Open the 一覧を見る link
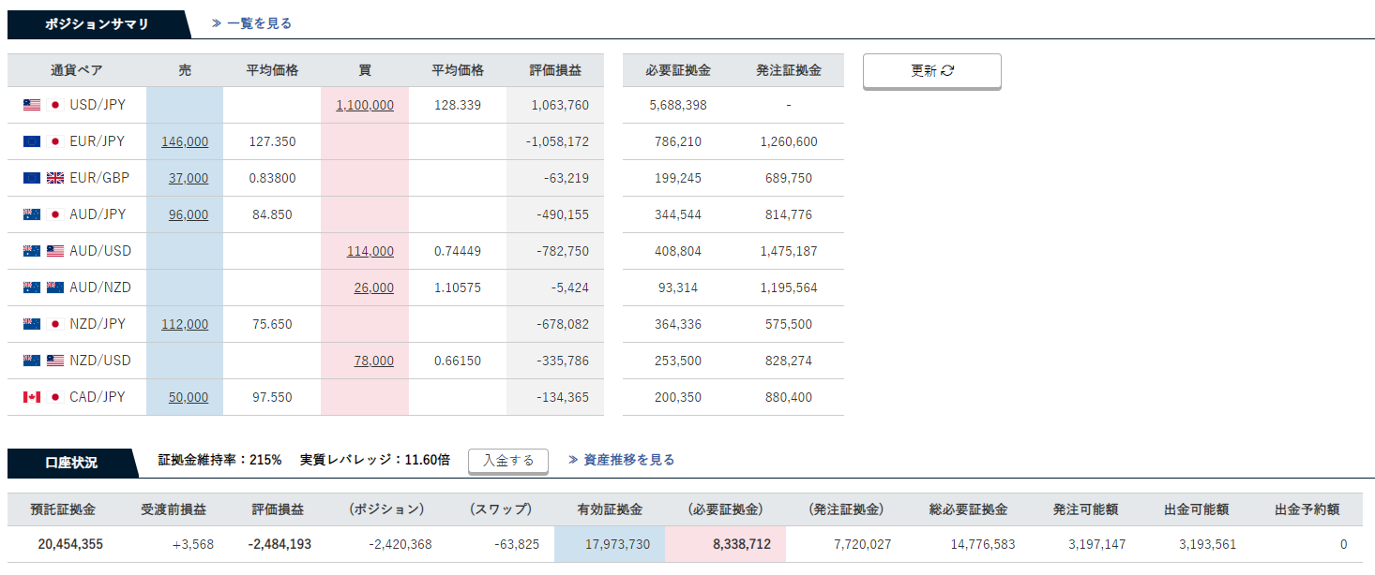Image resolution: width=1375 pixels, height=575 pixels. (251, 23)
